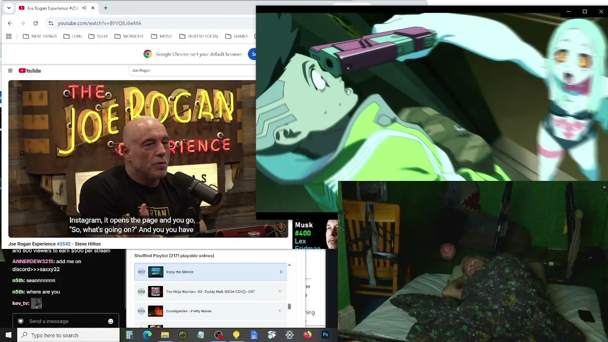Open the #2542 episode link

point(64,244)
